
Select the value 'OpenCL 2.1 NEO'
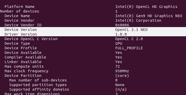click(x=131, y=30)
